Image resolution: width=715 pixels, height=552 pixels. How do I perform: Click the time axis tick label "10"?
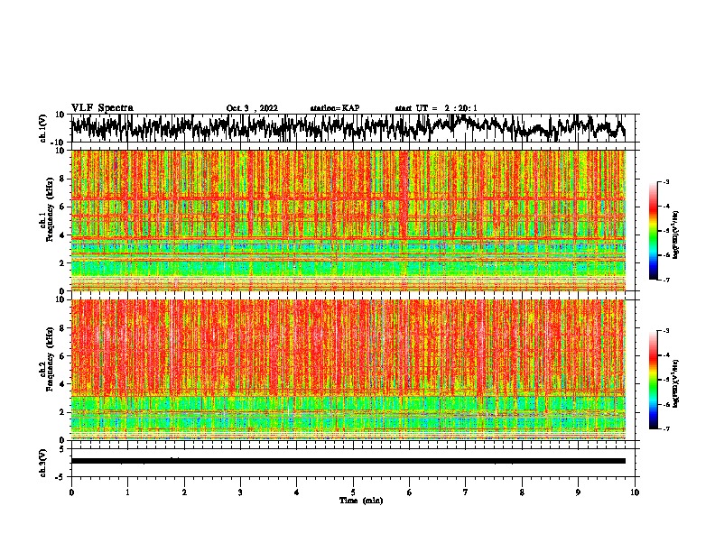[x=635, y=492]
